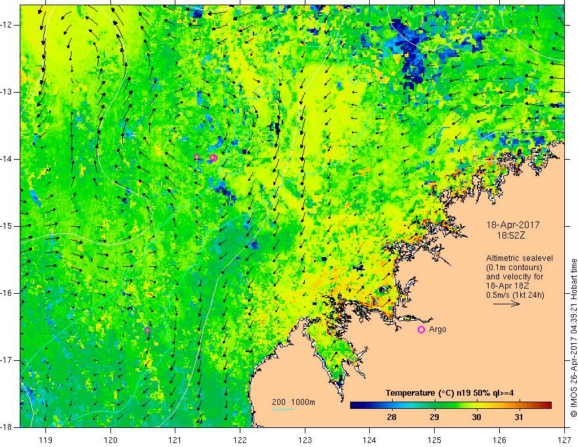Click the 'Temperature (°C) n19 50% ql>=4' title
578x447 pixels.
pyautogui.click(x=449, y=393)
